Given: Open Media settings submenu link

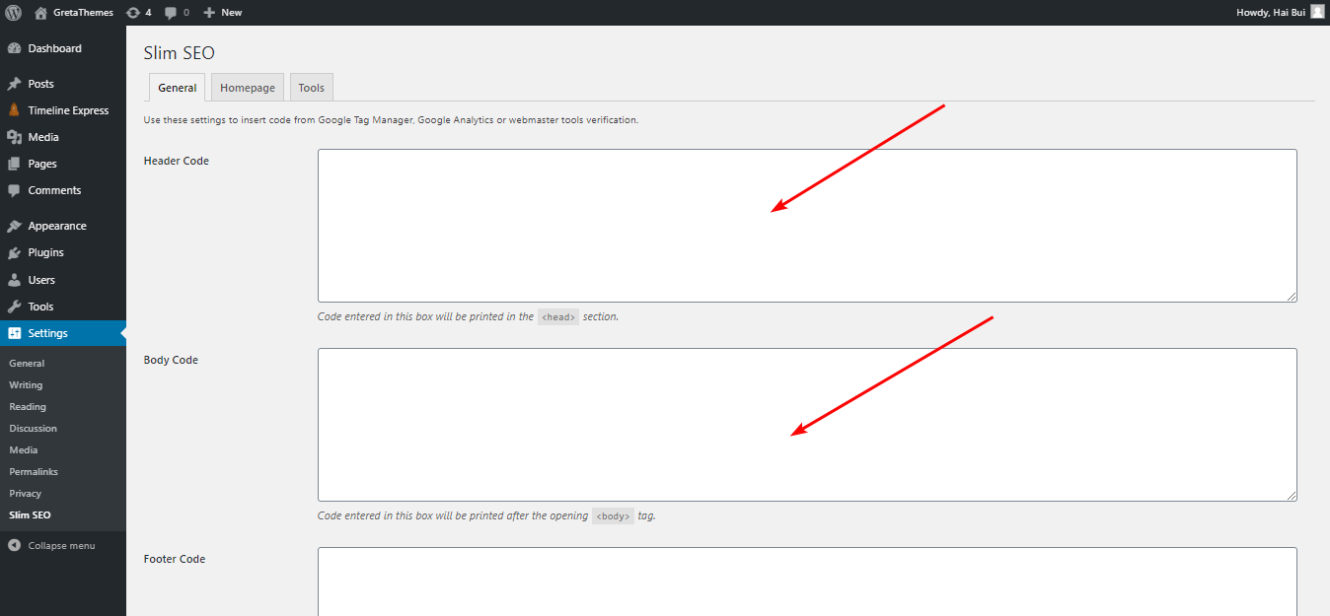Looking at the screenshot, I should coord(24,450).
